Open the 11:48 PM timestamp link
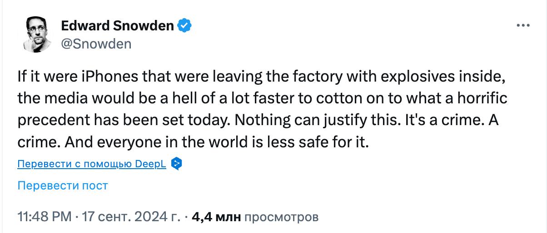This screenshot has height=233, width=547. point(45,217)
